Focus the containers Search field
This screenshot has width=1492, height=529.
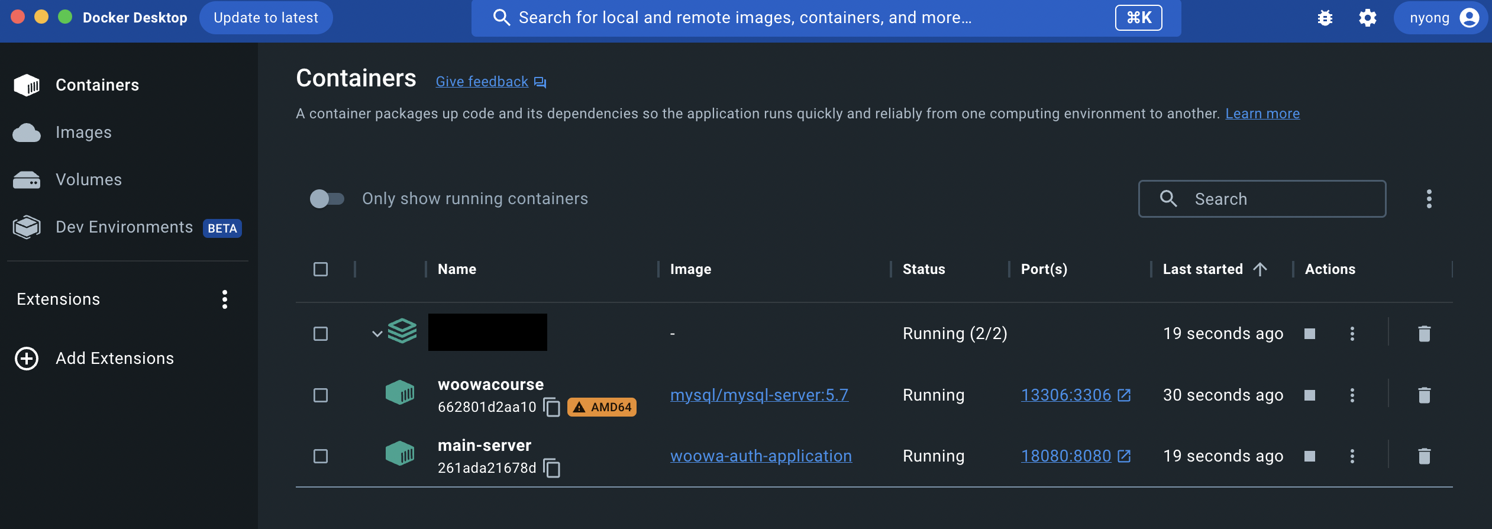pyautogui.click(x=1262, y=199)
